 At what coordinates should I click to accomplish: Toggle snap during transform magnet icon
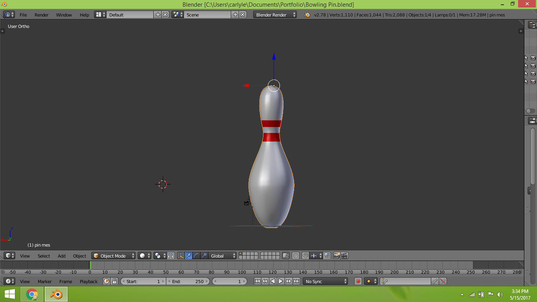(x=305, y=256)
